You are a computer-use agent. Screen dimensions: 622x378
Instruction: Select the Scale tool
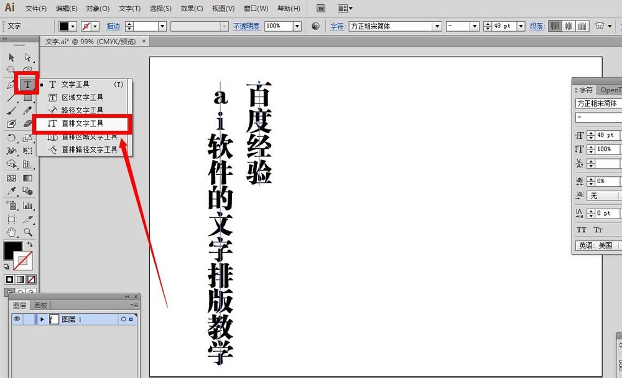click(27, 138)
